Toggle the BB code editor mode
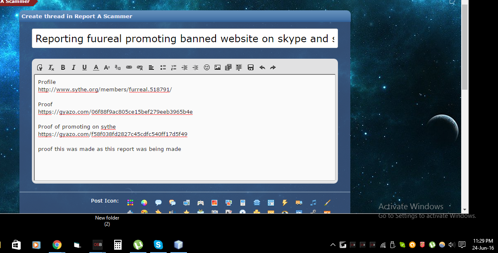The width and height of the screenshot is (498, 253). 40,67
